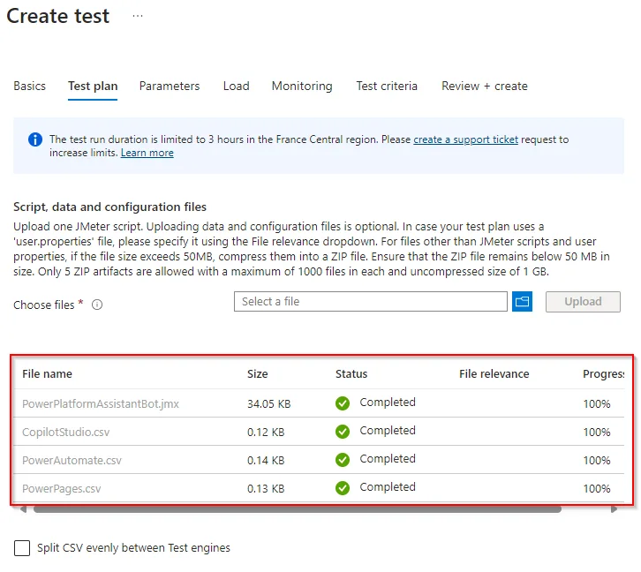The image size is (641, 572).
Task: Click the blue information icon in banner
Action: pos(35,139)
